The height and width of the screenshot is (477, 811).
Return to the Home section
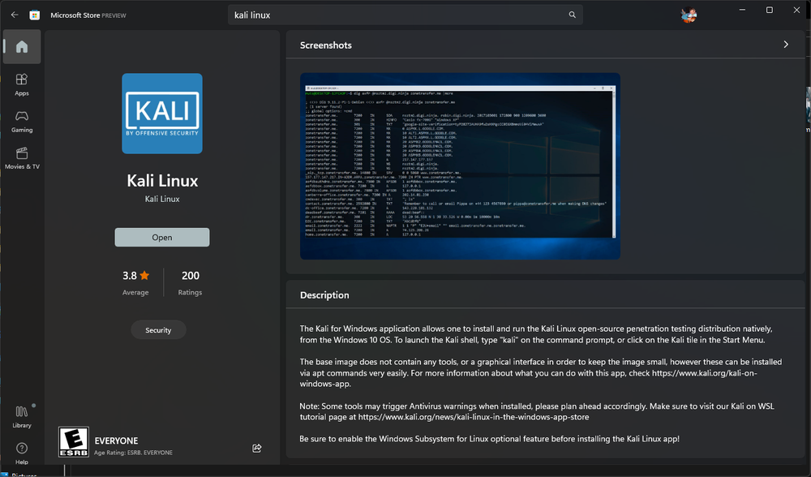22,46
